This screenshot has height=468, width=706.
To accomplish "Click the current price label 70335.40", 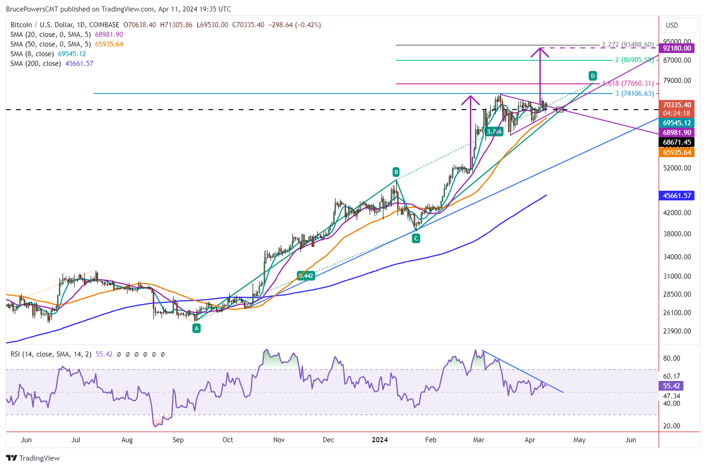I will [x=677, y=105].
